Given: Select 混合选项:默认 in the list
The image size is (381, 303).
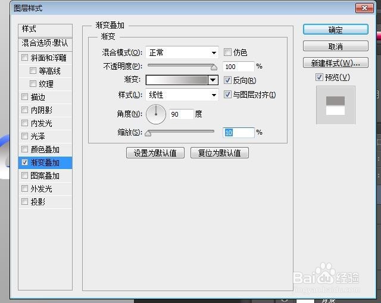Looking at the screenshot, I should click(x=45, y=43).
